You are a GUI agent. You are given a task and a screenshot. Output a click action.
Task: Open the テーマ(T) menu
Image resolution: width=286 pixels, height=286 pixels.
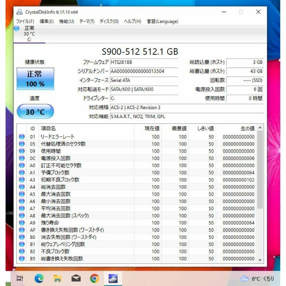pos(87,21)
